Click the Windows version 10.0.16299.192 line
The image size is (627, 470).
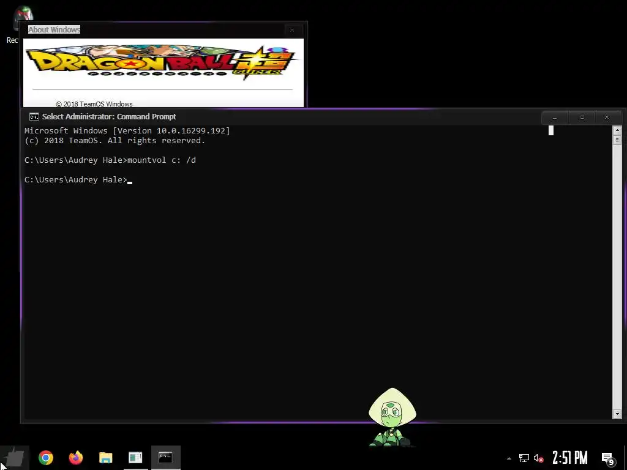pos(127,131)
